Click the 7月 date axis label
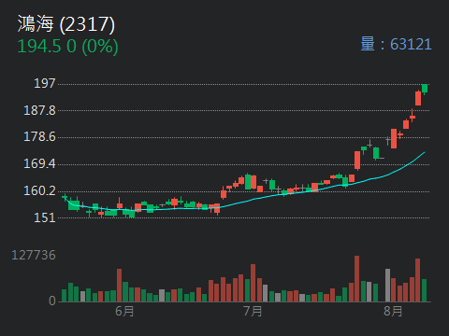Viewport: 449px width, 336px height. (253, 311)
